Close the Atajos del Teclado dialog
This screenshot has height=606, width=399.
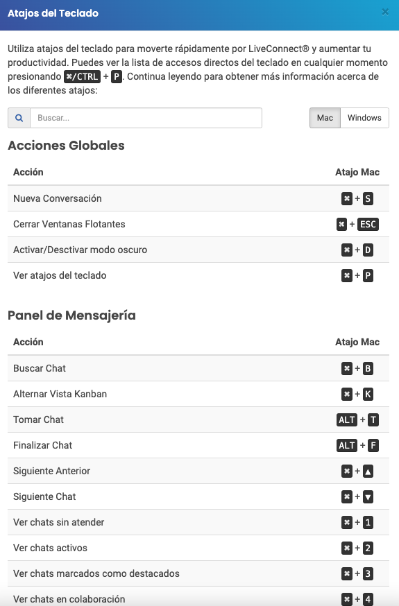click(x=385, y=12)
